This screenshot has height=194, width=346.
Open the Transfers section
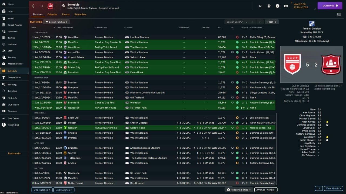pos(14,91)
